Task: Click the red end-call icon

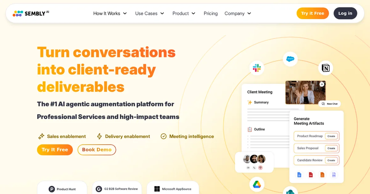Action: coord(261,168)
